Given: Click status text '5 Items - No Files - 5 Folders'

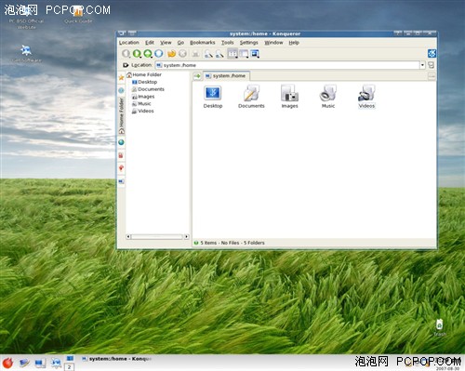Looking at the screenshot, I should 232,243.
